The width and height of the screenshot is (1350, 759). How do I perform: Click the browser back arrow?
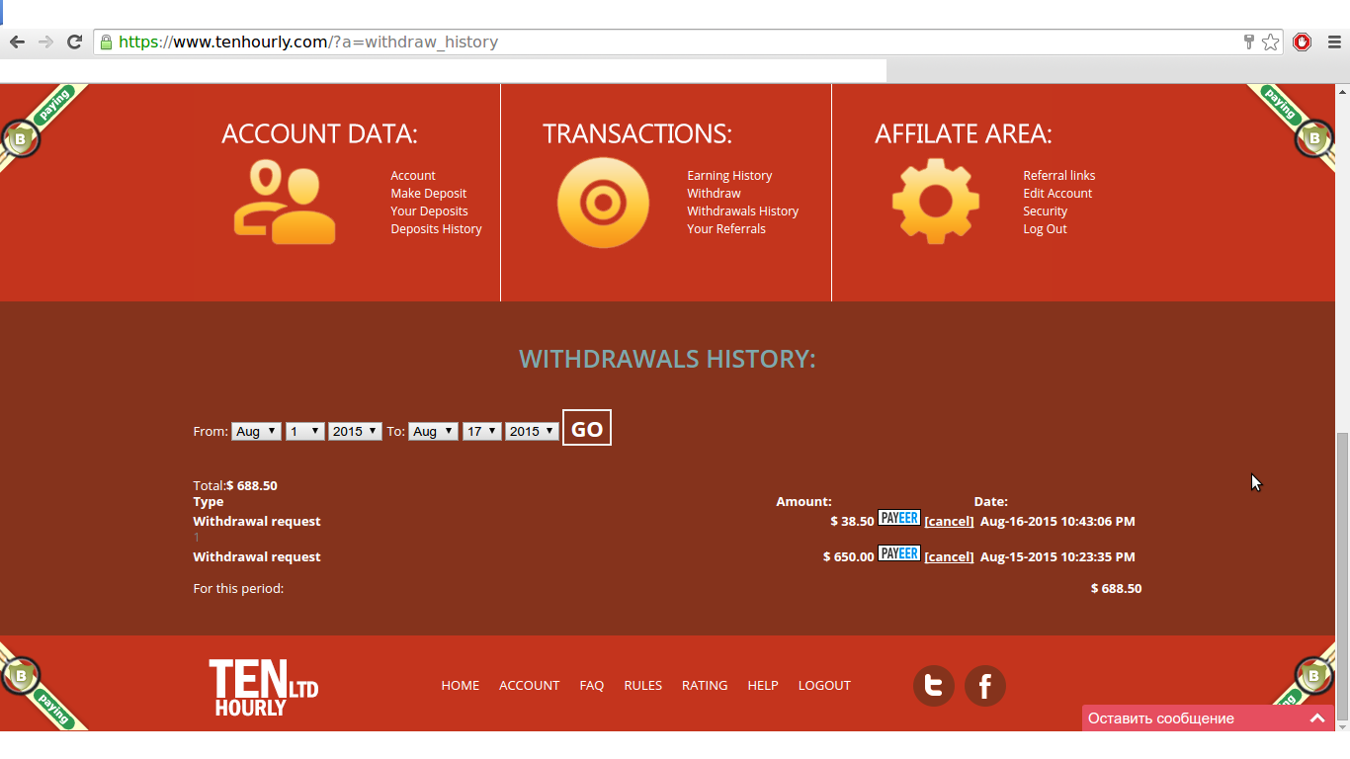click(x=17, y=42)
